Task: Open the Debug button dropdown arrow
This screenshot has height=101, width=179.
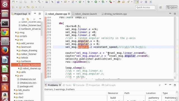Action: (x=92, y=2)
